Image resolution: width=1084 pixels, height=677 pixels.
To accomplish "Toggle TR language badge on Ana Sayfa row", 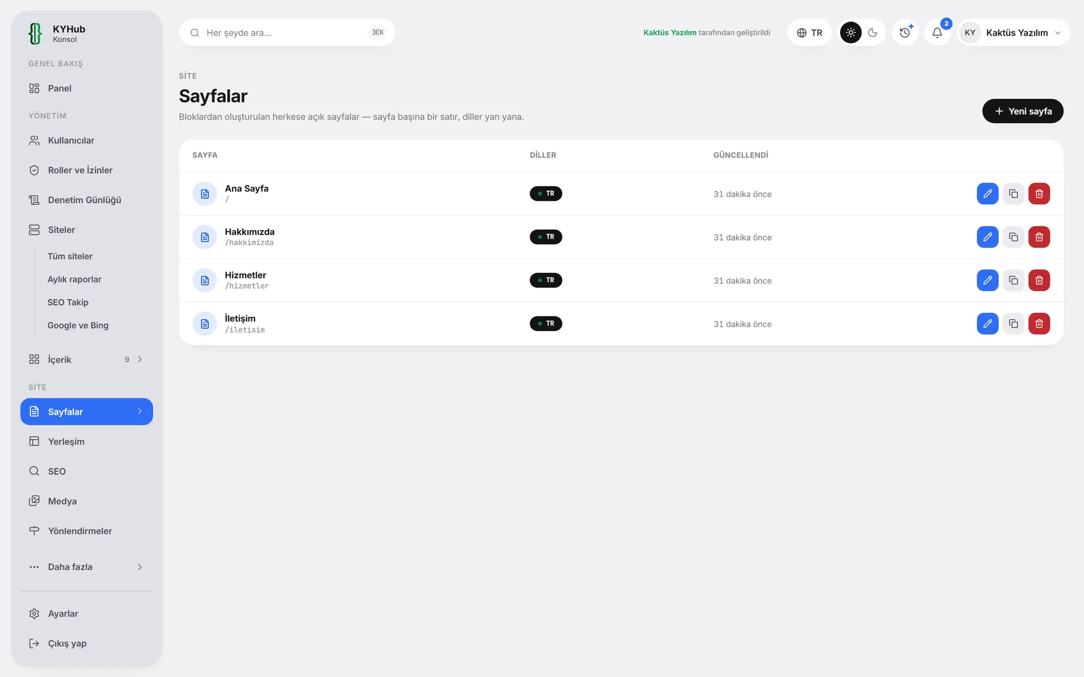I will 546,194.
